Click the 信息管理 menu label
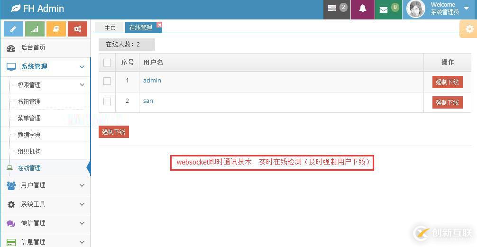This screenshot has width=477, height=247. point(33,242)
